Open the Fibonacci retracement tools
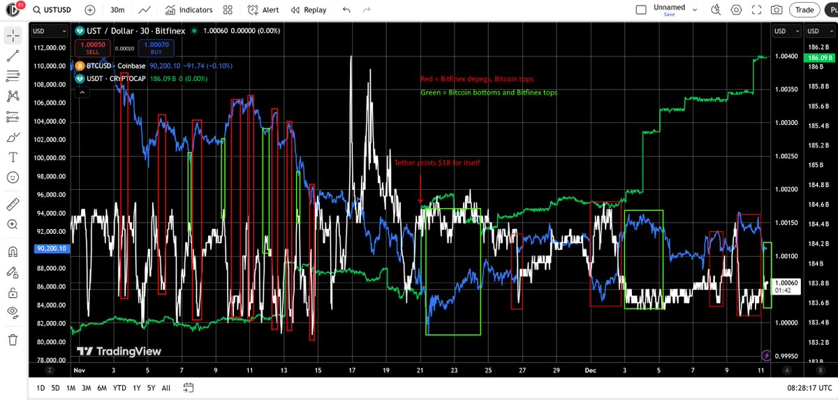This screenshot has height=400, width=838. pos(13,75)
